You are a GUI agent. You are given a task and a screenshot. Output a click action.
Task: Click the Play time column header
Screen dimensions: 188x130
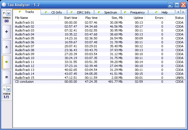click(89, 18)
